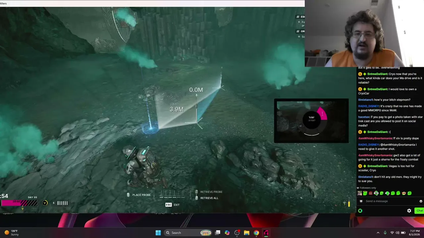Viewport: 424px width, 238px height.
Task: Click the DAY 03 label
Action: (x=32, y=197)
